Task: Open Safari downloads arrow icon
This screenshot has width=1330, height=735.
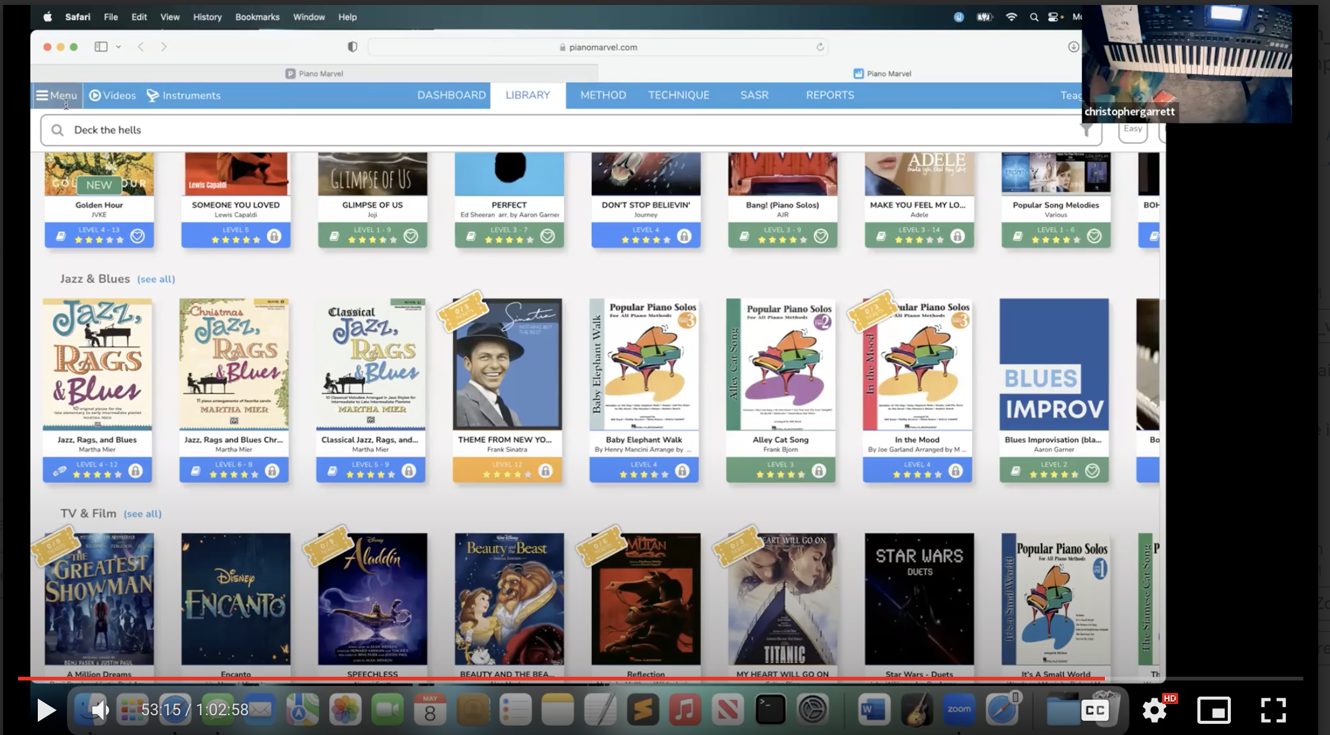Action: pyautogui.click(x=1073, y=47)
